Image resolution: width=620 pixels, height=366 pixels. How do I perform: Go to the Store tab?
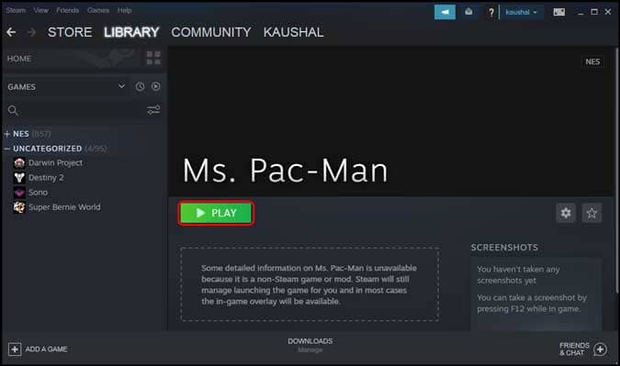tap(70, 32)
